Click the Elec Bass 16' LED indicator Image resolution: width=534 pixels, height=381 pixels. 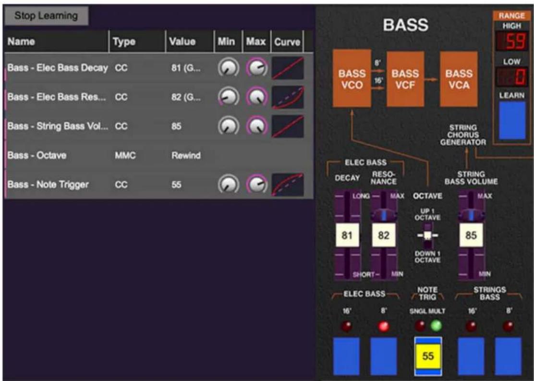(346, 327)
